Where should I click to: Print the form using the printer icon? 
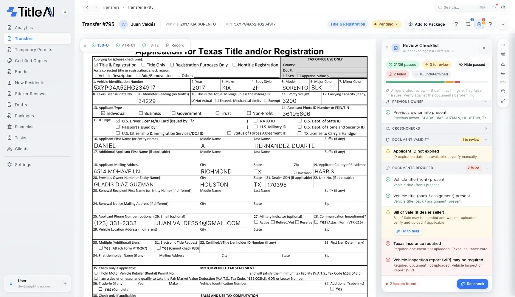[503, 54]
